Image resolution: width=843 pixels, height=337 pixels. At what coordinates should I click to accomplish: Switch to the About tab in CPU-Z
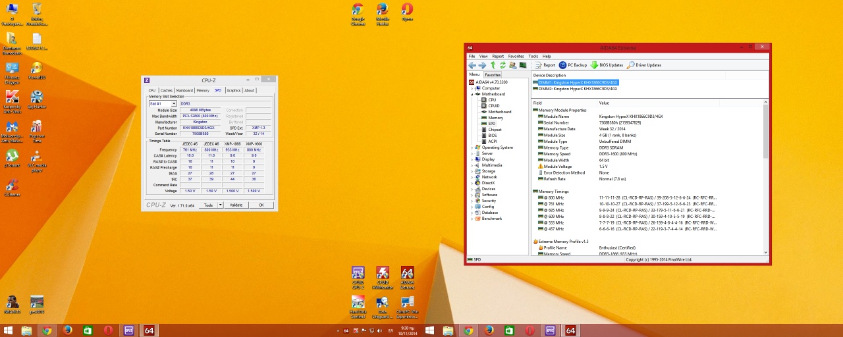pos(250,90)
